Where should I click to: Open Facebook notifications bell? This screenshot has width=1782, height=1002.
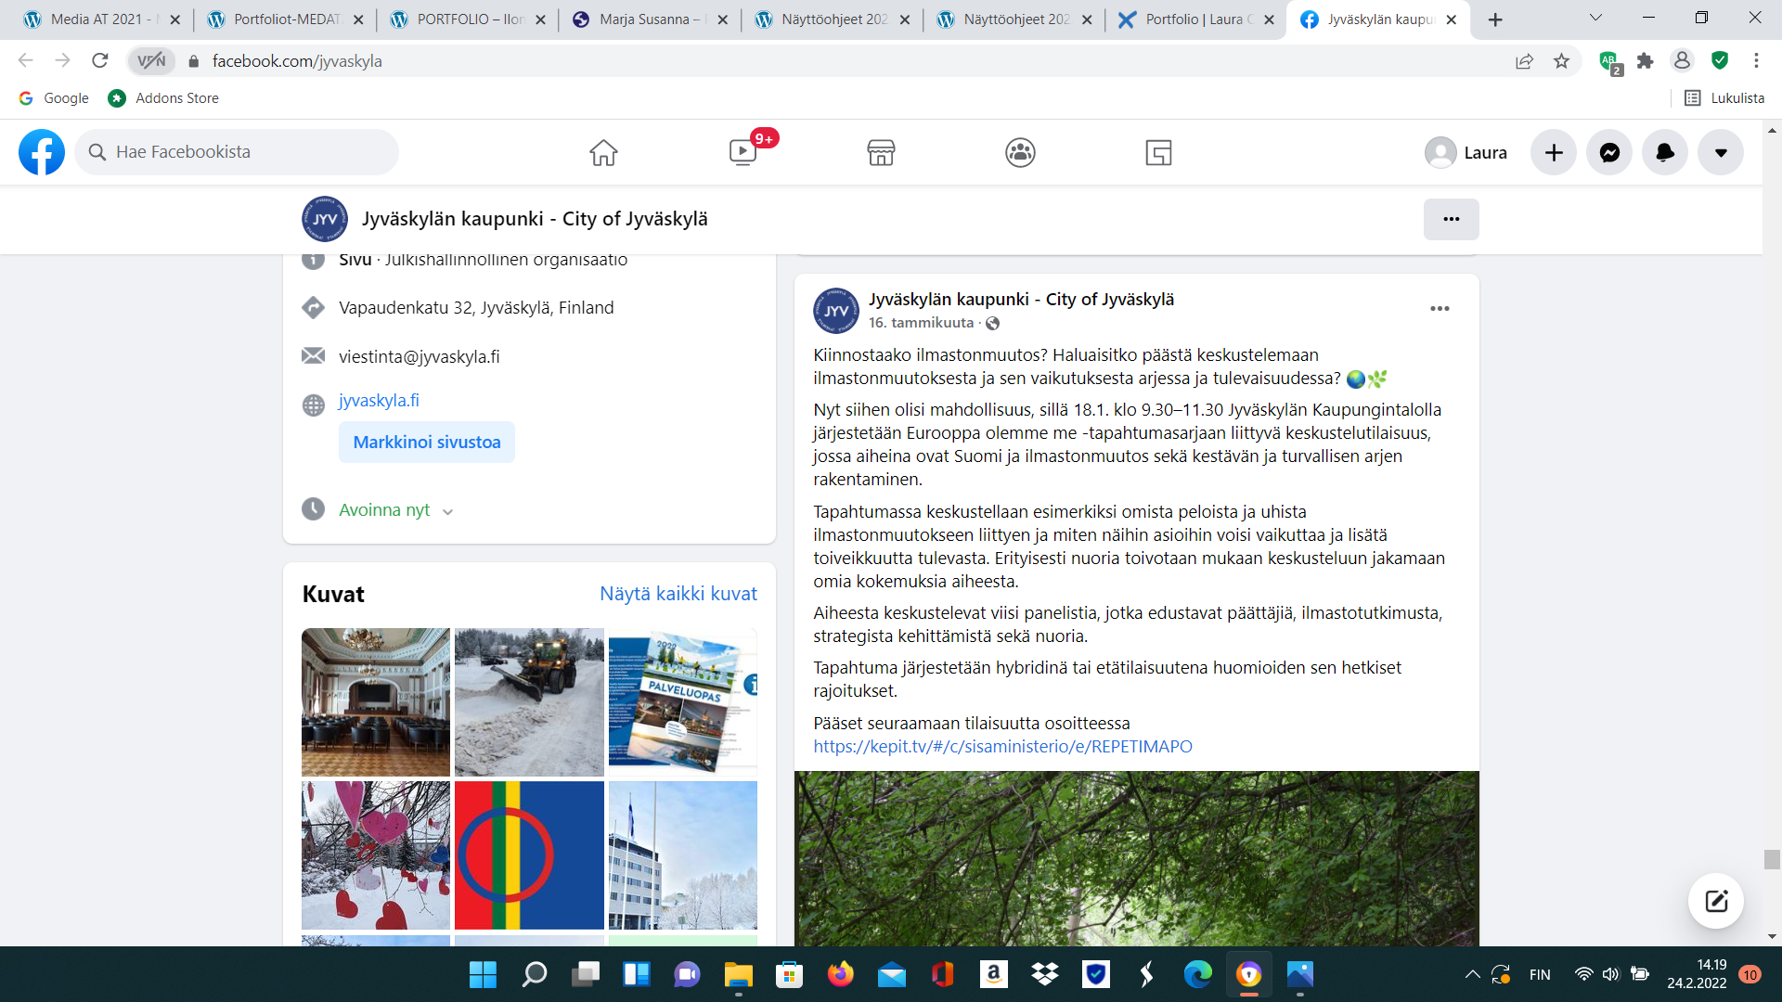[x=1665, y=152]
